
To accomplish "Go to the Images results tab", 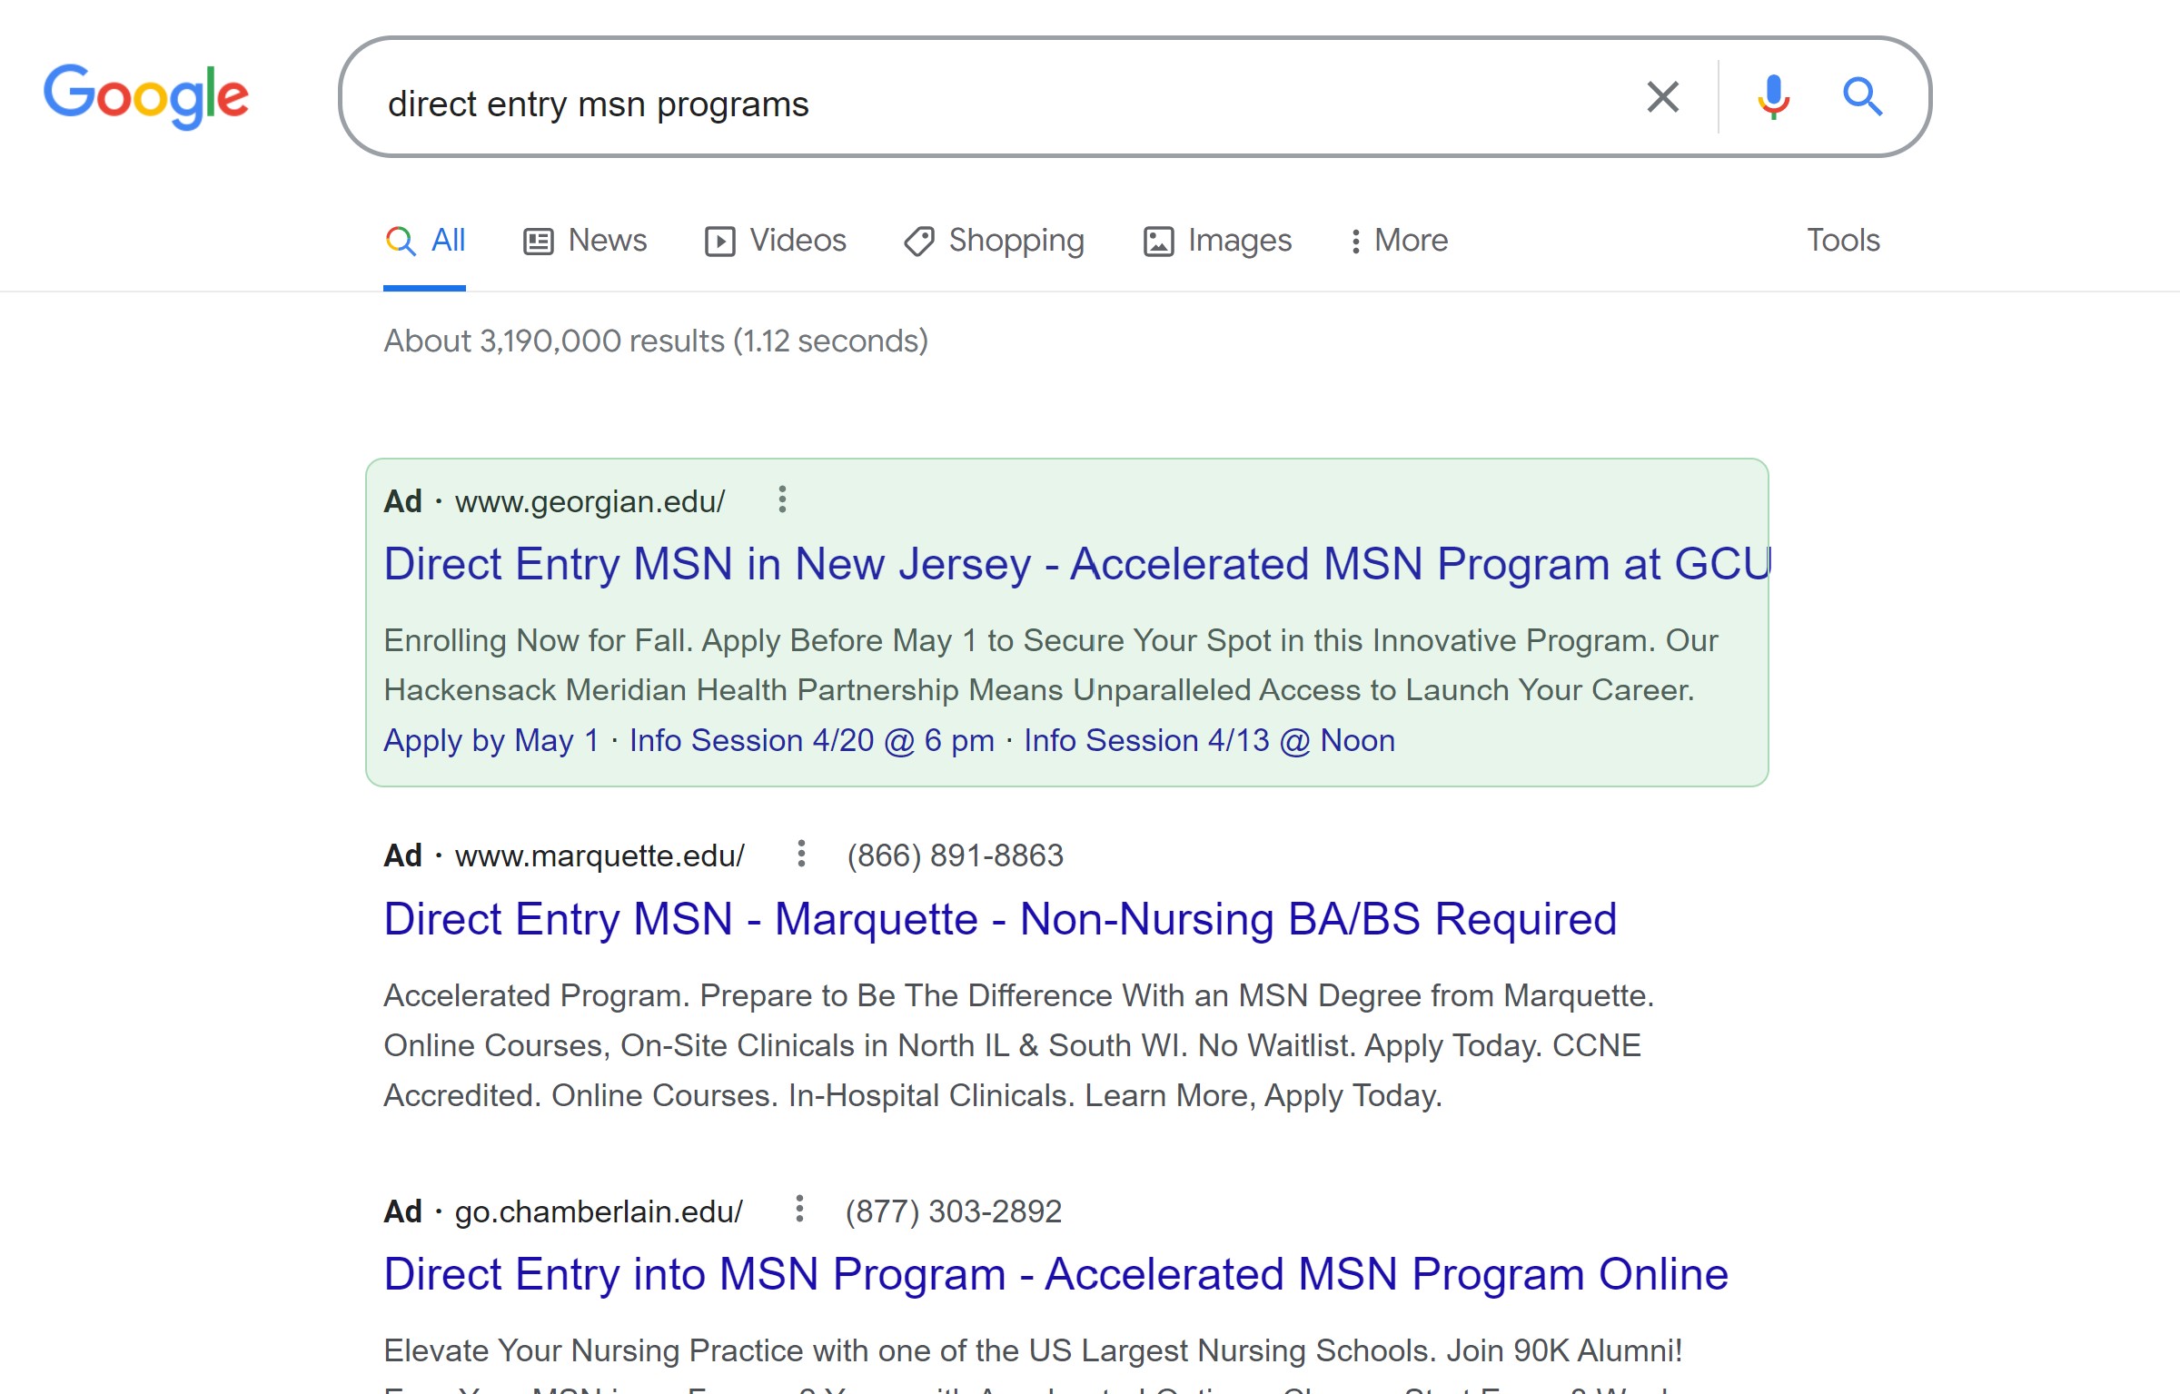I will 1217,241.
